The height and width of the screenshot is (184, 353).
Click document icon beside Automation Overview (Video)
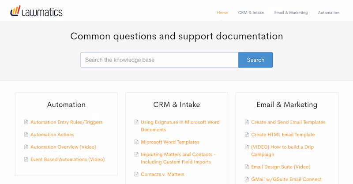click(x=26, y=147)
